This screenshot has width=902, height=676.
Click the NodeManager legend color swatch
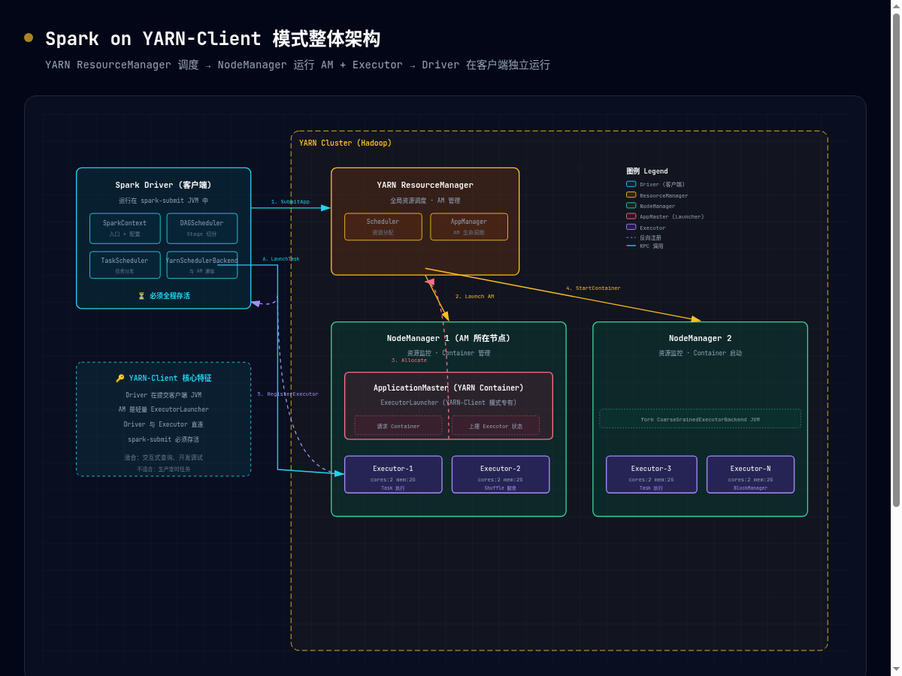coord(631,205)
